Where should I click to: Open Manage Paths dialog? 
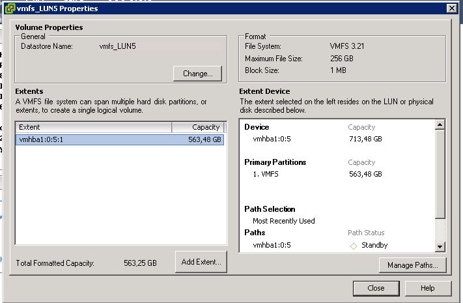(x=412, y=265)
